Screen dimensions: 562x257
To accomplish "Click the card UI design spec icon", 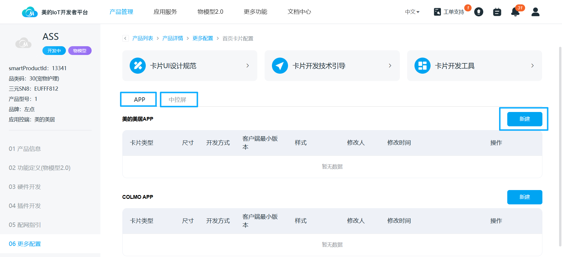I will pyautogui.click(x=138, y=66).
